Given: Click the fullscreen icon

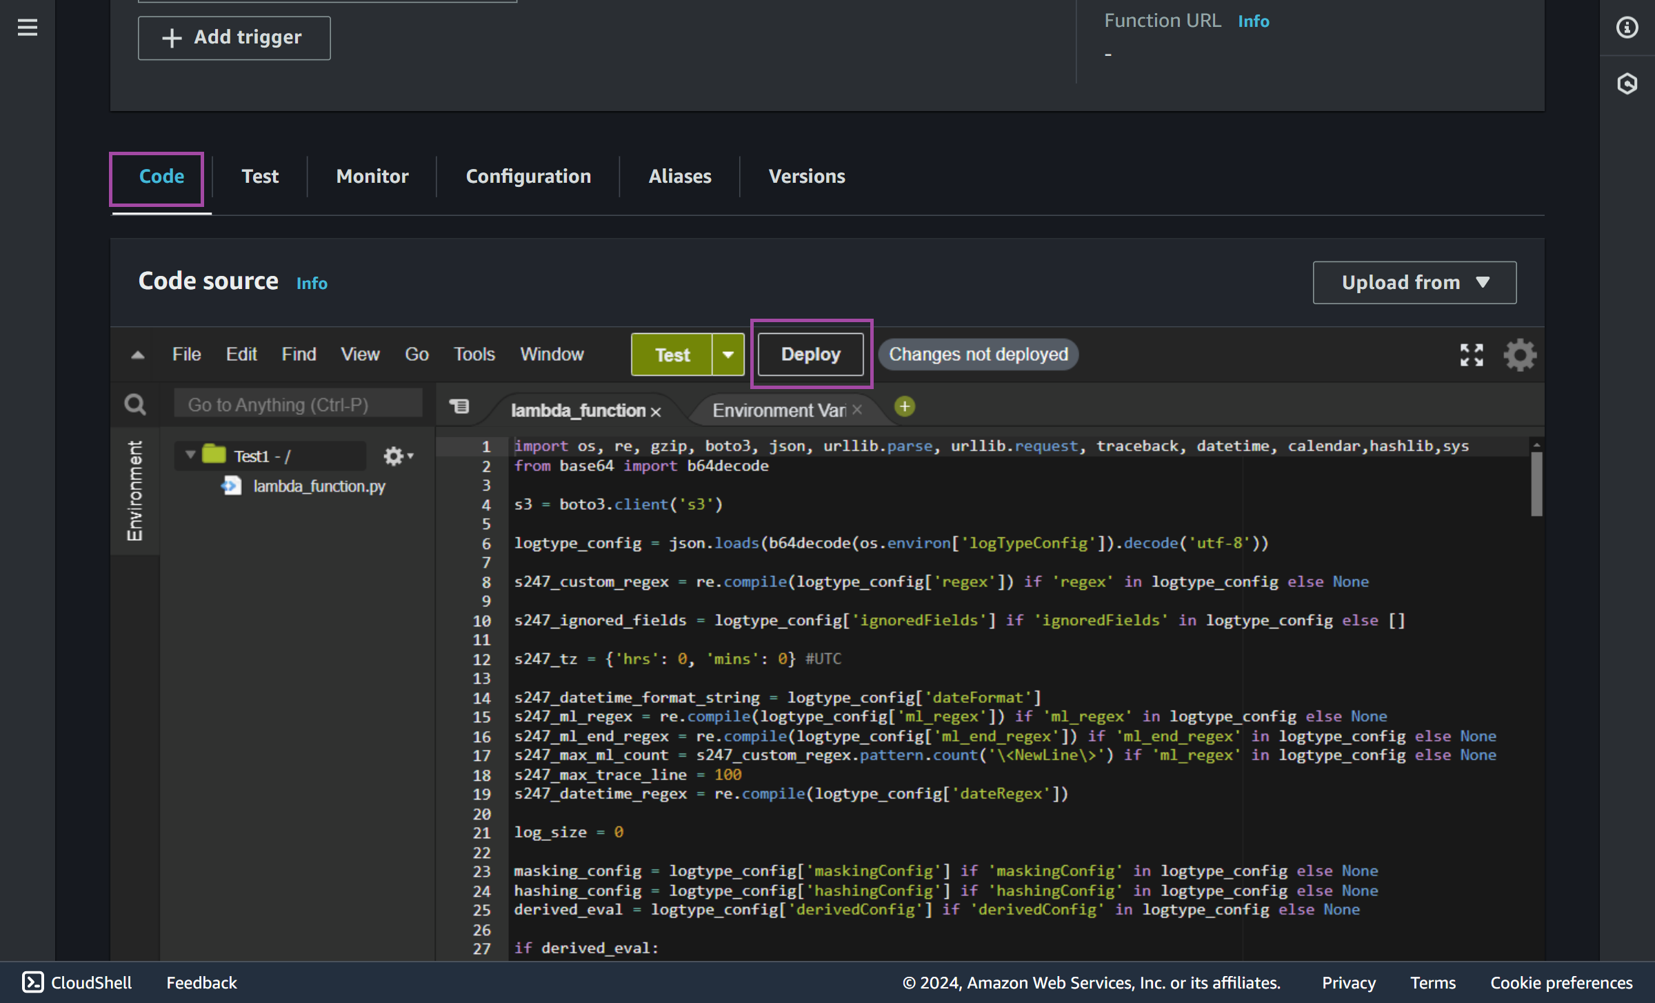Looking at the screenshot, I should (1472, 354).
